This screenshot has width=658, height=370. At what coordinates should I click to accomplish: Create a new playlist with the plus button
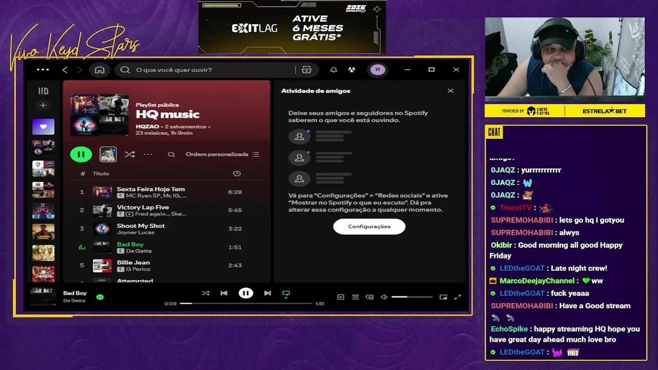pyautogui.click(x=43, y=105)
